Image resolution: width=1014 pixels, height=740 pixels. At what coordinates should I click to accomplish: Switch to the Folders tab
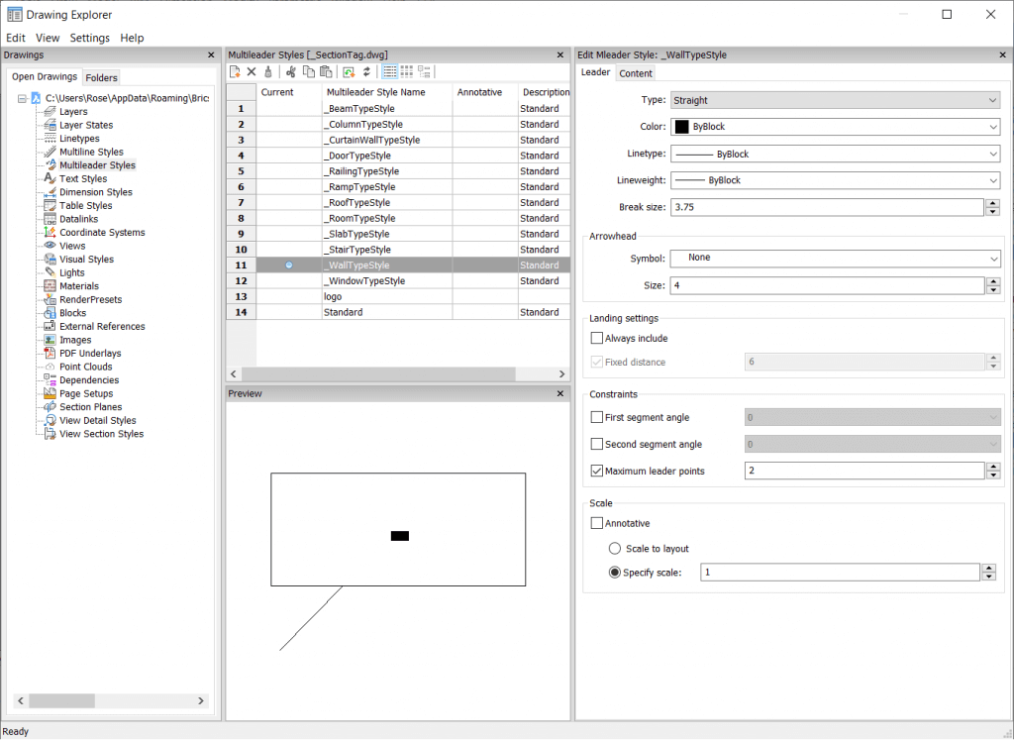click(102, 77)
